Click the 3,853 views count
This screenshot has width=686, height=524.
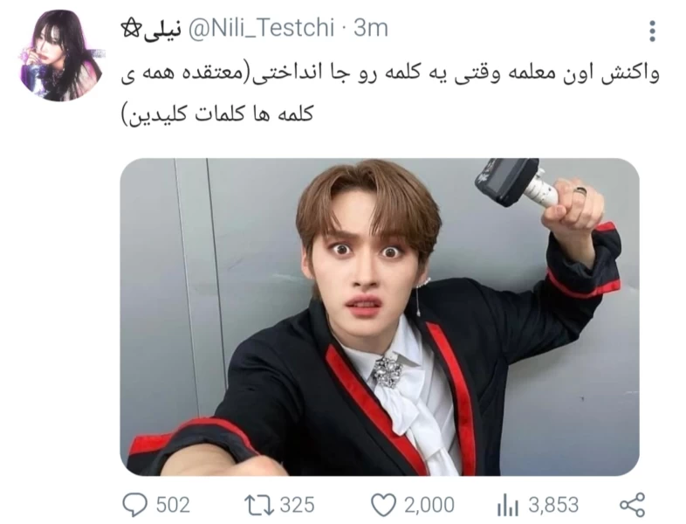553,505
